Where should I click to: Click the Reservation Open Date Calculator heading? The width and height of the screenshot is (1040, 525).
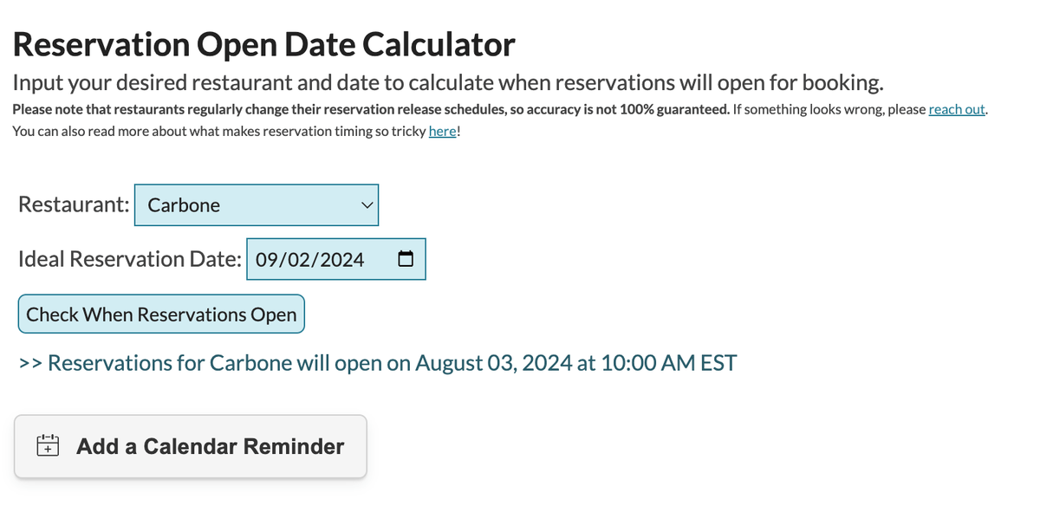(264, 43)
